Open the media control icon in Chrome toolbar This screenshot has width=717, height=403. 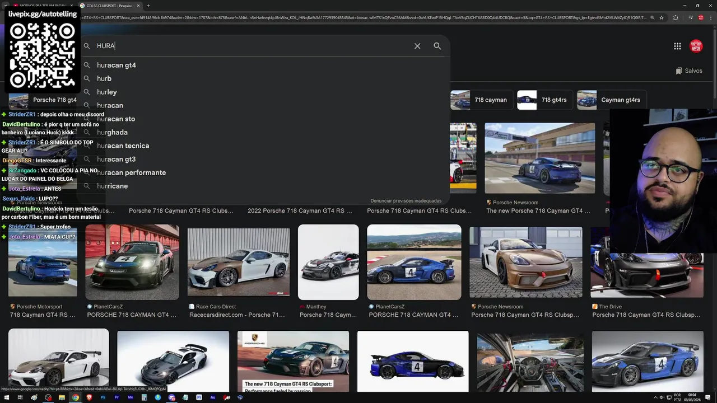tap(691, 17)
